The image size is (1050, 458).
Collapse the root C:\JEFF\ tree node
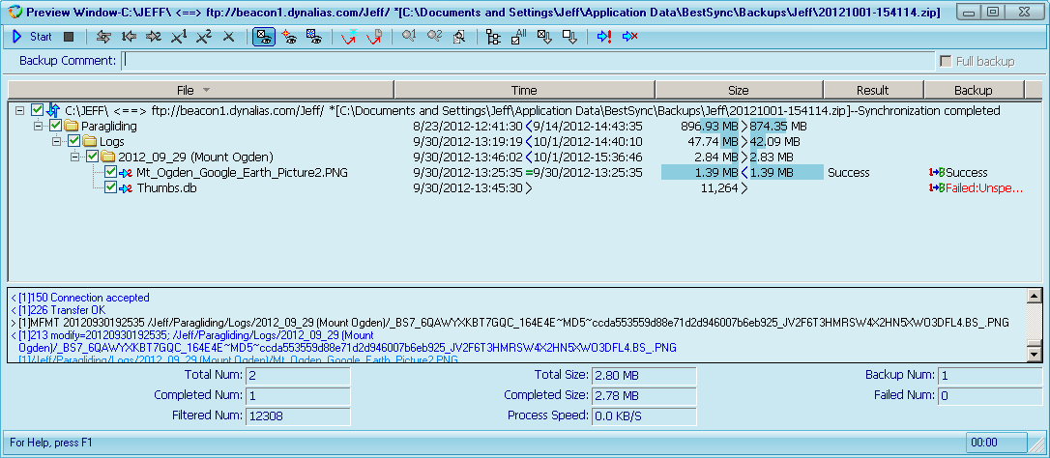(x=19, y=110)
